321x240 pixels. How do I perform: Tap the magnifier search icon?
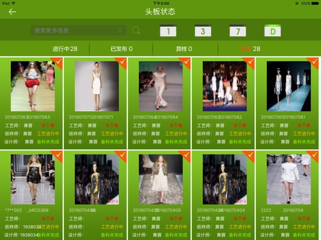tap(136, 30)
